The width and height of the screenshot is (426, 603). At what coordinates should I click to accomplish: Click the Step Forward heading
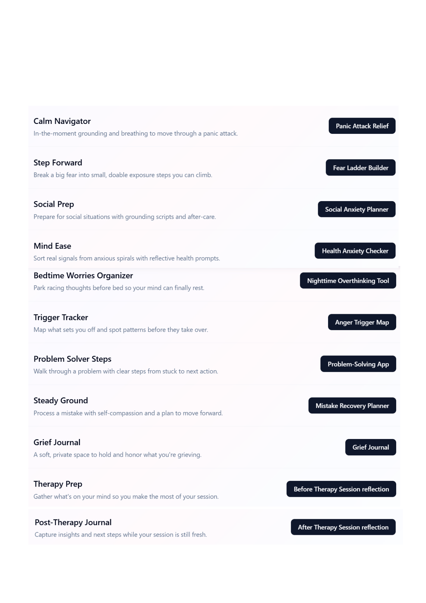(x=58, y=163)
